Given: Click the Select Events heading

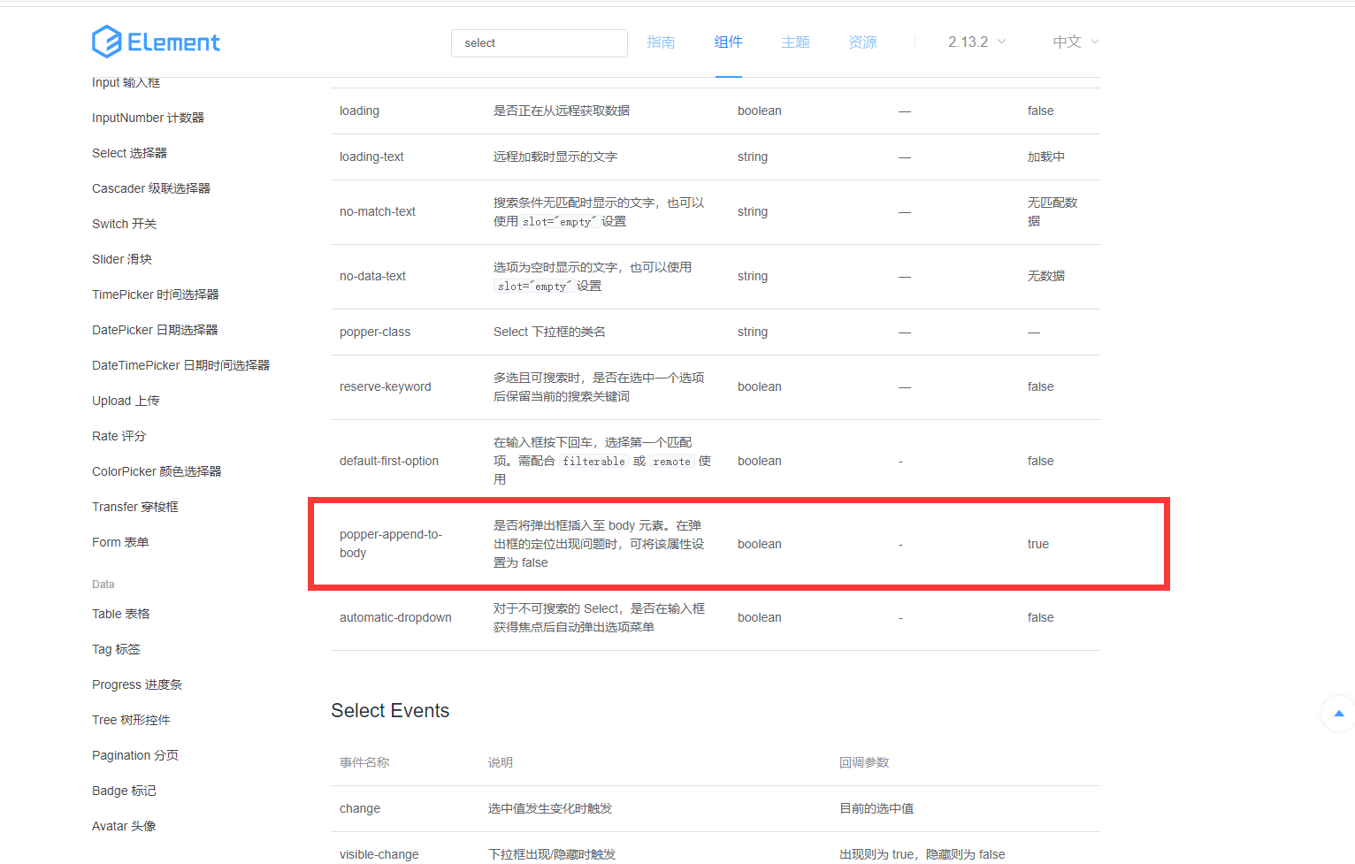Looking at the screenshot, I should 390,711.
